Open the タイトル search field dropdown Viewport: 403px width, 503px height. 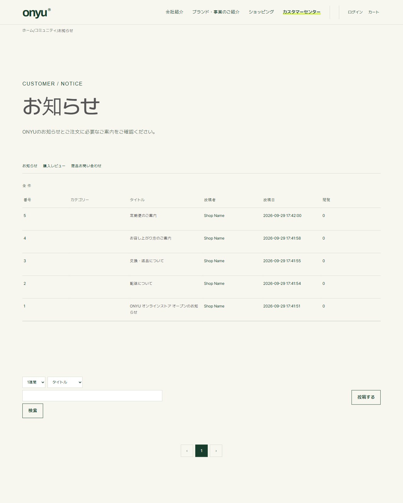[65, 382]
